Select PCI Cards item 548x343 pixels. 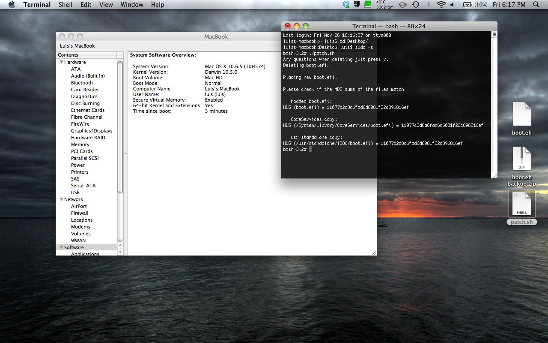(82, 151)
